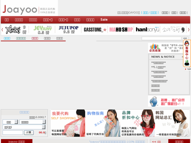Open the 招聘、推广会员 globe headset banner
This screenshot has width=191, height=143.
169,101
